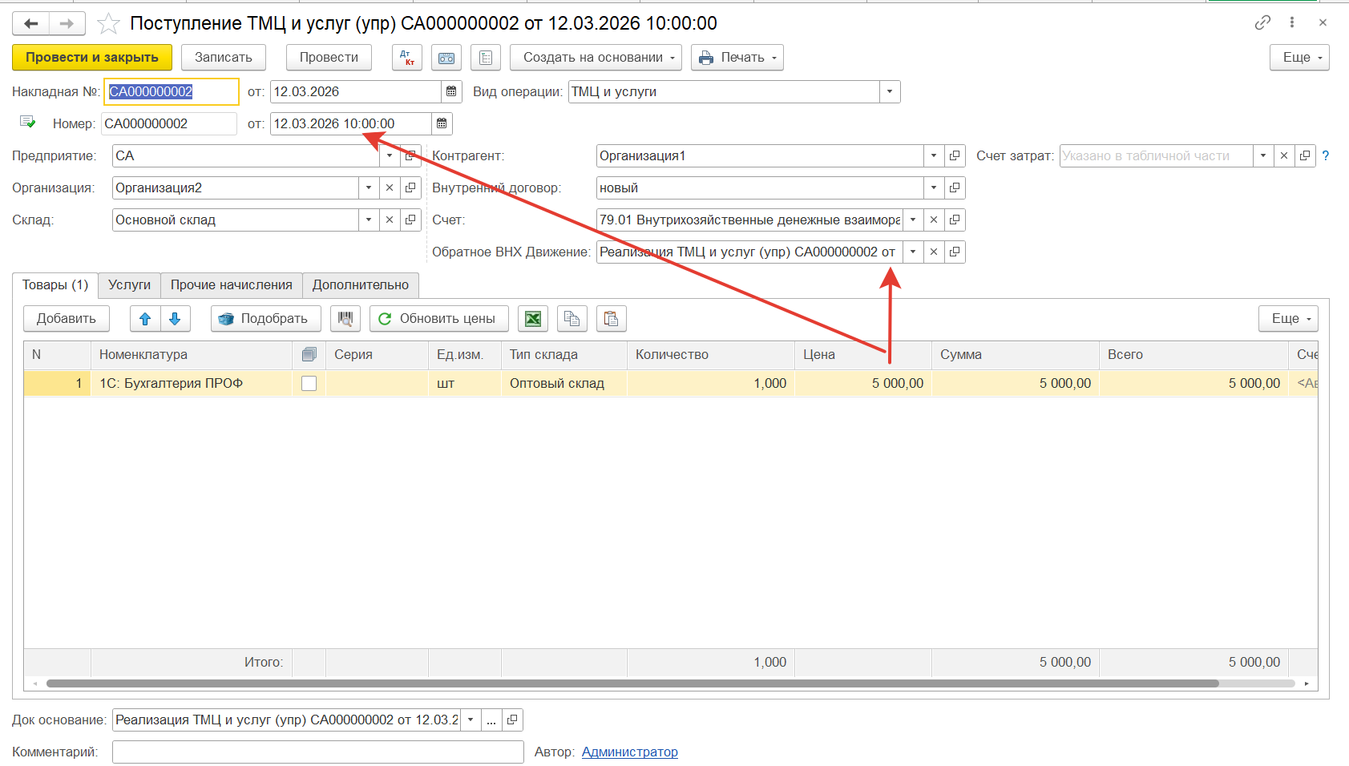Image resolution: width=1349 pixels, height=766 pixels.
Task: Expand Счет затрат dropdown
Action: coord(1263,155)
